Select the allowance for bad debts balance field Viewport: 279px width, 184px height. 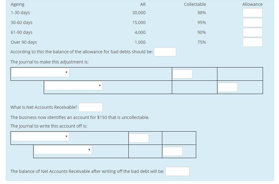[165, 51]
